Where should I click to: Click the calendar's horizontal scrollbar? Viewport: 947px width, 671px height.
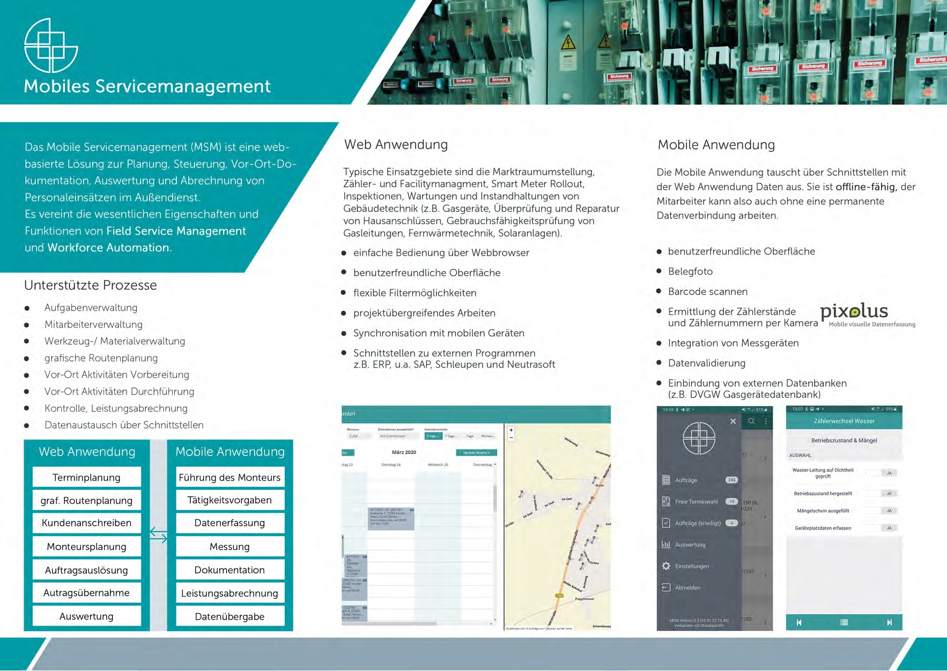[389, 623]
